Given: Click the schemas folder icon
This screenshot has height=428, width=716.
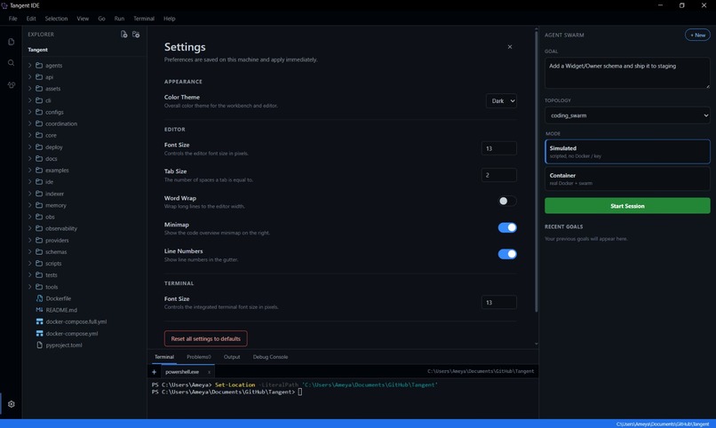Looking at the screenshot, I should point(39,252).
